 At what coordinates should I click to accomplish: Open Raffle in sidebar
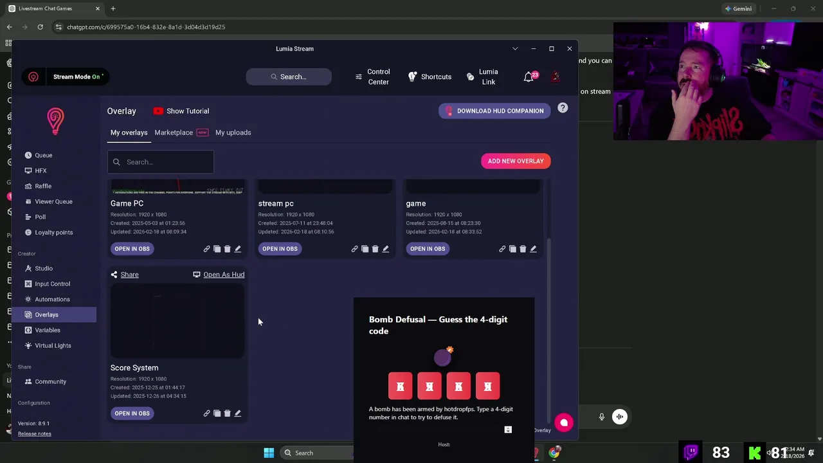pyautogui.click(x=54, y=186)
